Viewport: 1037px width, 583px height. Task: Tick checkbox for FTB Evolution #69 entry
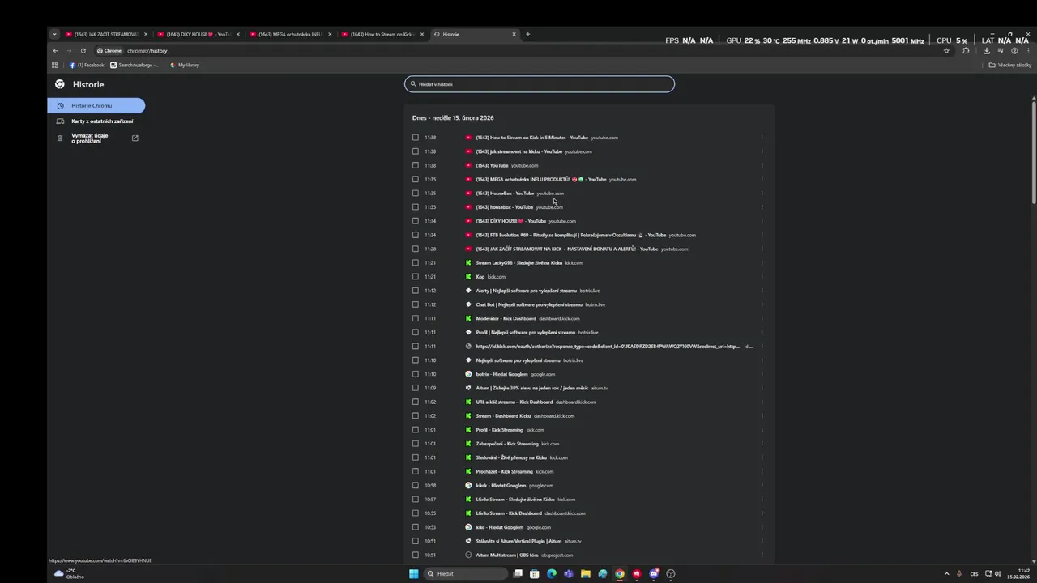click(x=416, y=235)
